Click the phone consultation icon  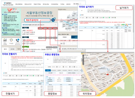coord(17,40)
